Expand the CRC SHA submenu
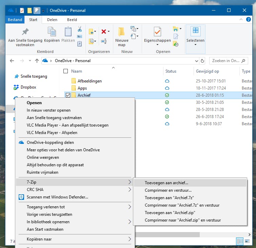 (x=130, y=190)
